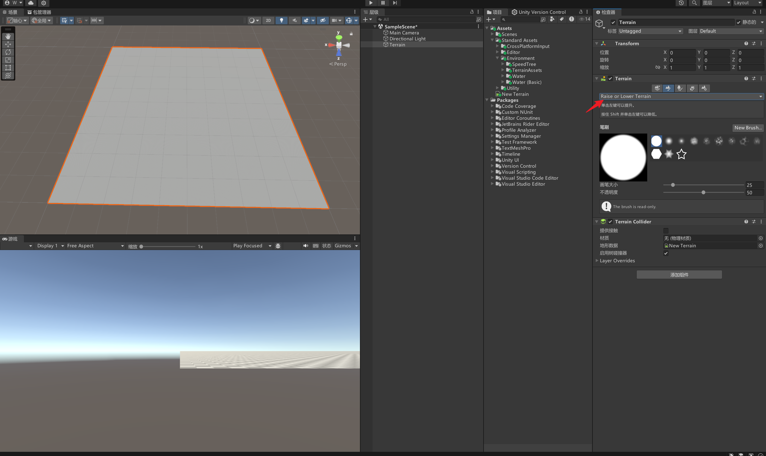Collapse the Environment folder
The image size is (766, 456).
point(497,58)
